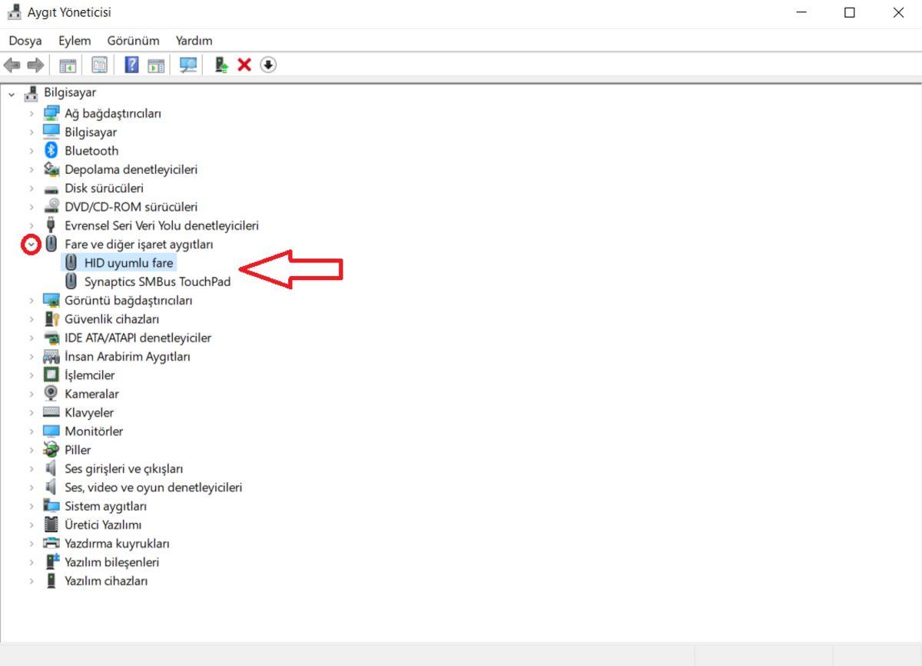Image resolution: width=922 pixels, height=666 pixels.
Task: Select the Disable device toolbar icon
Action: click(x=268, y=65)
